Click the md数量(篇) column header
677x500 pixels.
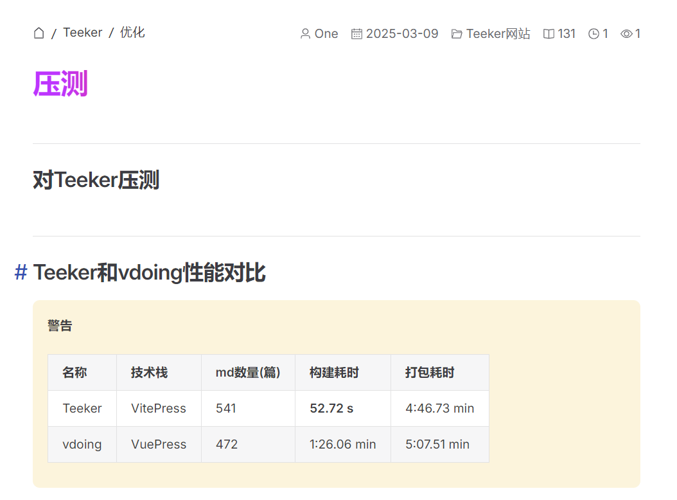[249, 373]
